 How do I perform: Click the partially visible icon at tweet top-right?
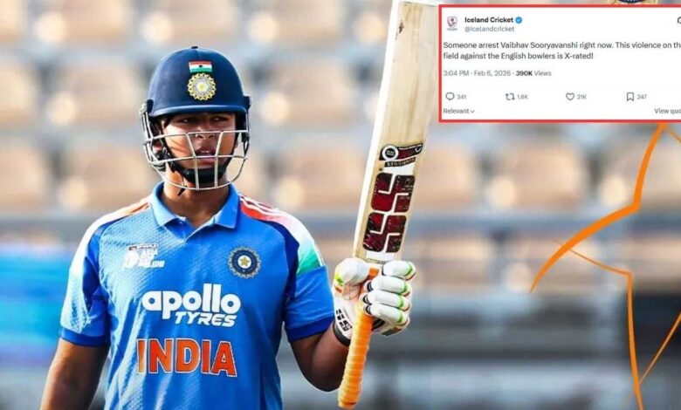click(x=679, y=20)
